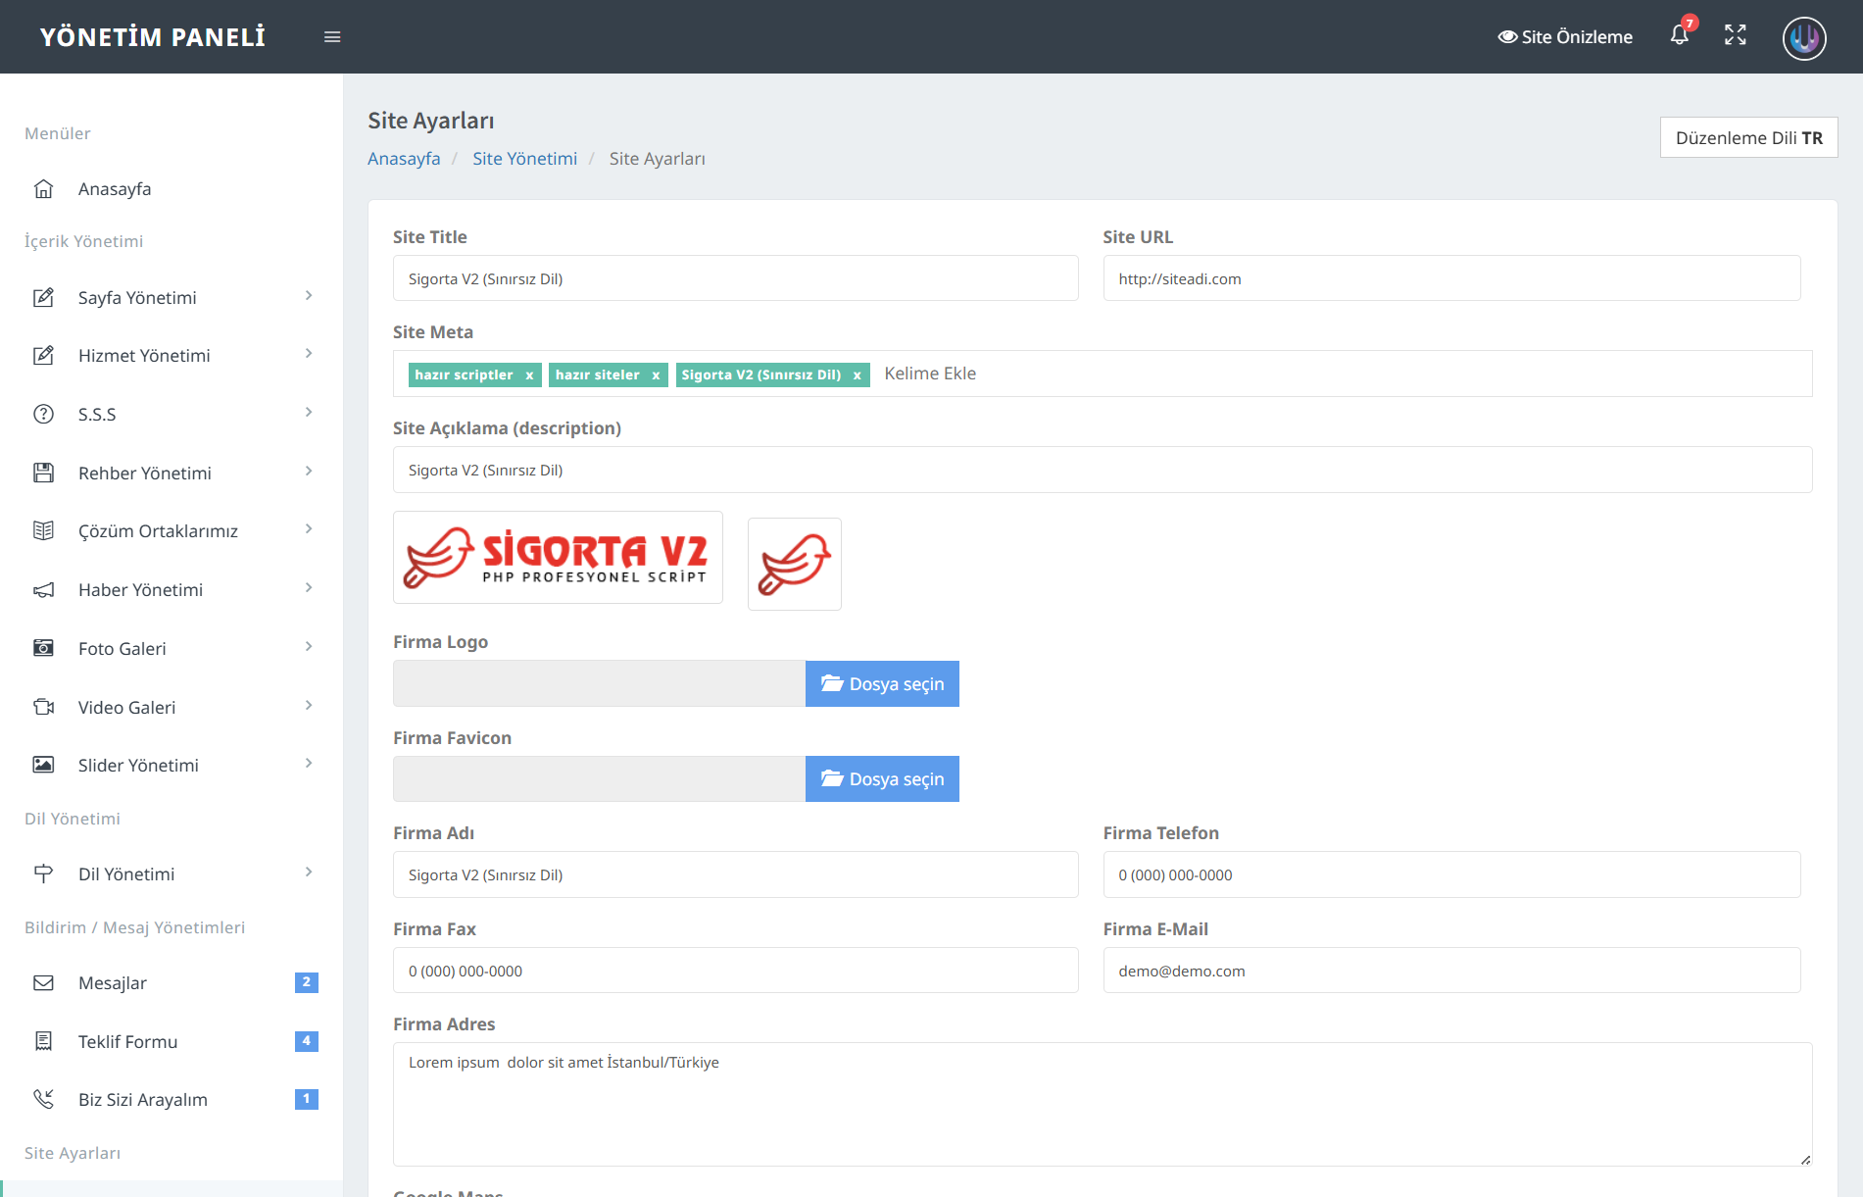Screen dimensions: 1863x1197
Task: Open Foto Galeri menu item
Action: (x=123, y=649)
